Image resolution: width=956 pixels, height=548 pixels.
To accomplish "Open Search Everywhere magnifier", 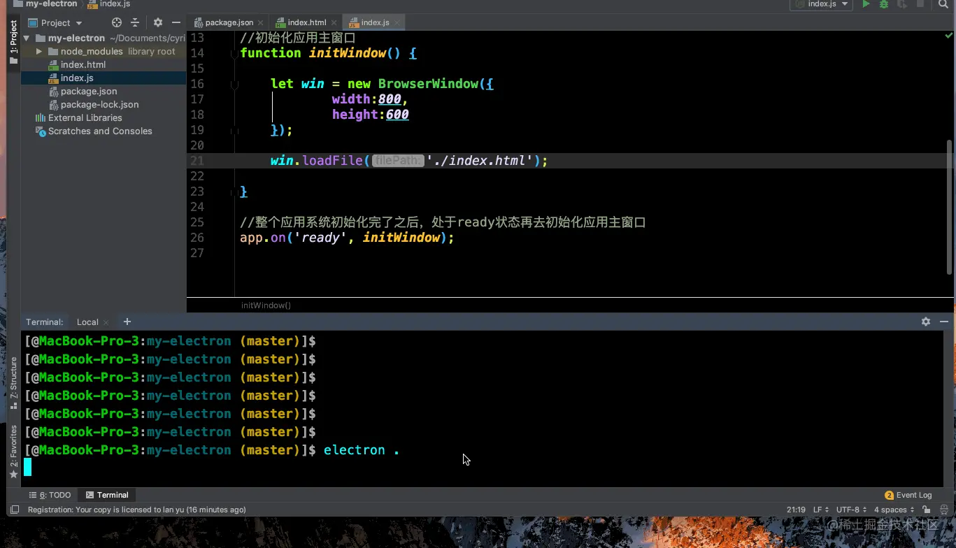I will point(943,4).
